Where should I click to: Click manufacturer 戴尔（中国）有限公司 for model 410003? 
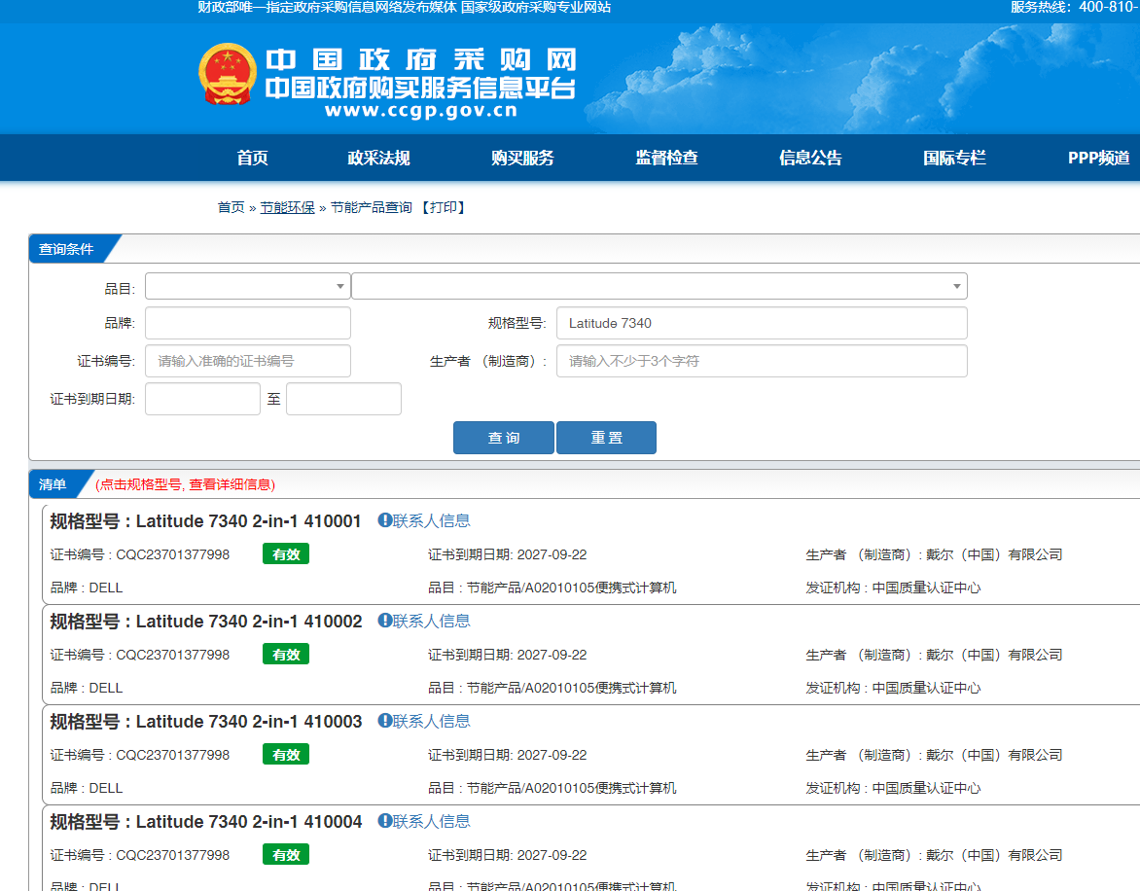[994, 755]
